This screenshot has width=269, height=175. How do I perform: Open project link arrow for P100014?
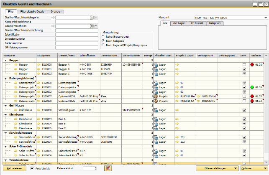[177, 101]
